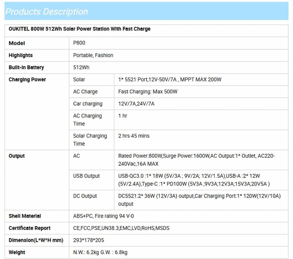Click the '2 hrs 45 mins' value
This screenshot has width=293, height=259.
pyautogui.click(x=134, y=136)
